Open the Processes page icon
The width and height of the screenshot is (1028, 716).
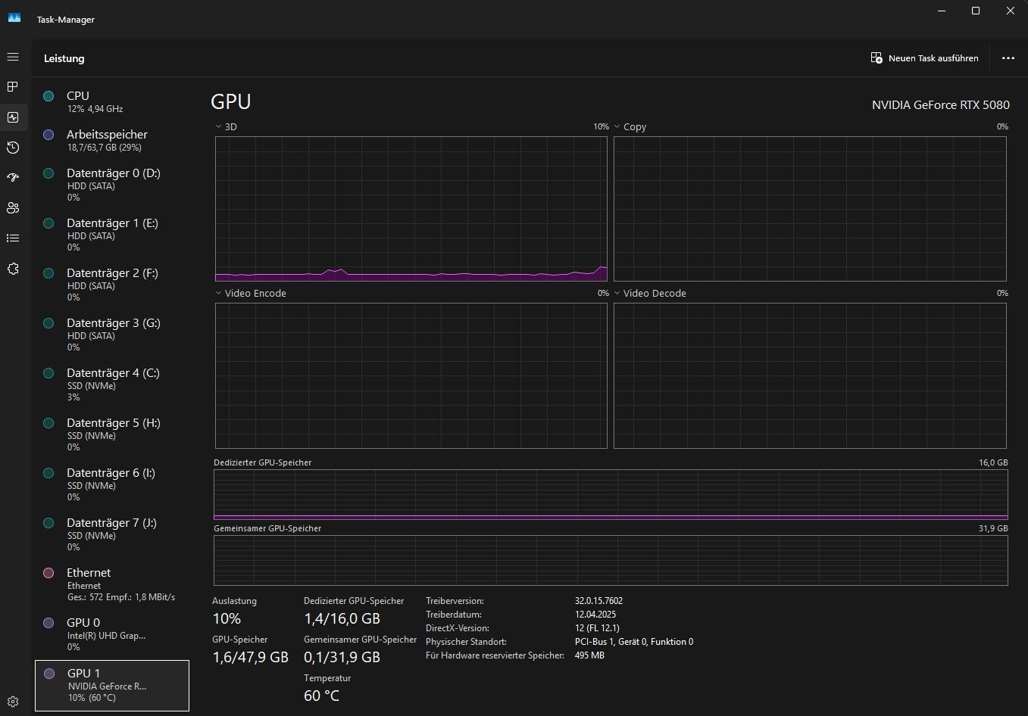pyautogui.click(x=13, y=87)
